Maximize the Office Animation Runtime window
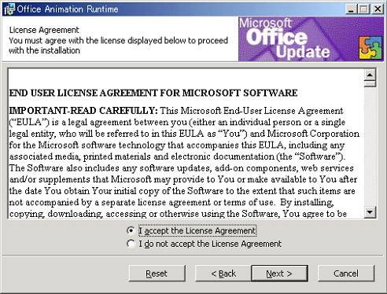The width and height of the screenshot is (387, 294). [364, 9]
